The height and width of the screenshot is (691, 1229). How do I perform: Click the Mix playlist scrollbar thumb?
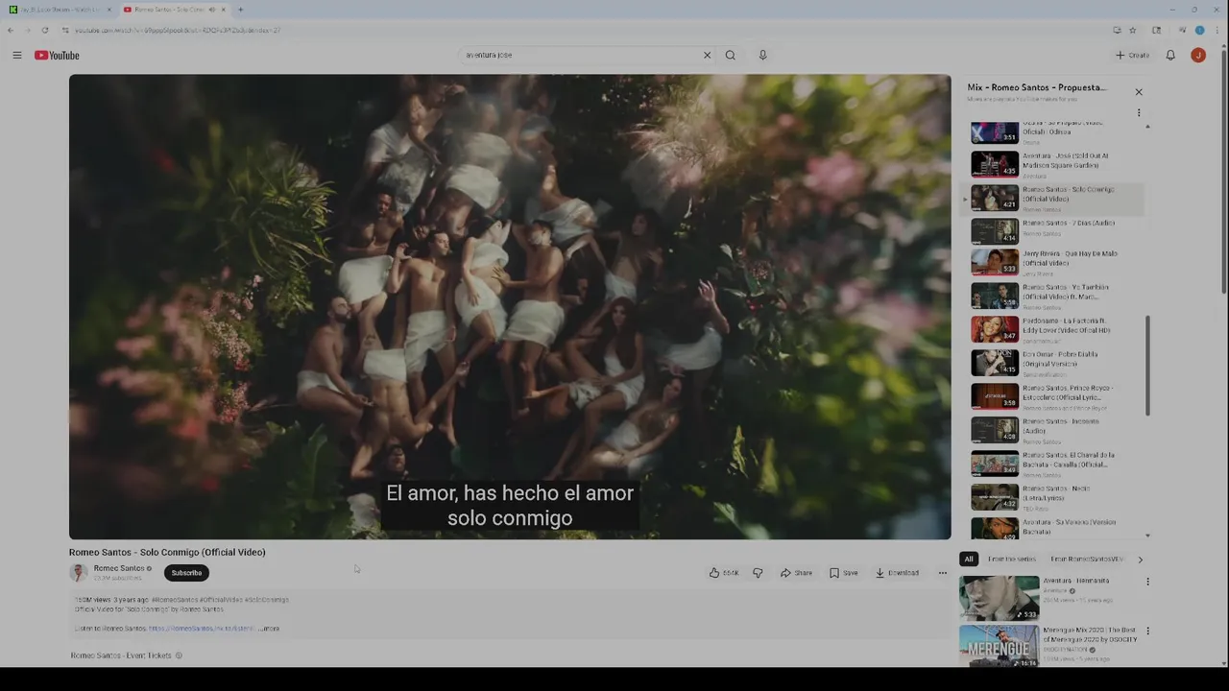[x=1147, y=365]
